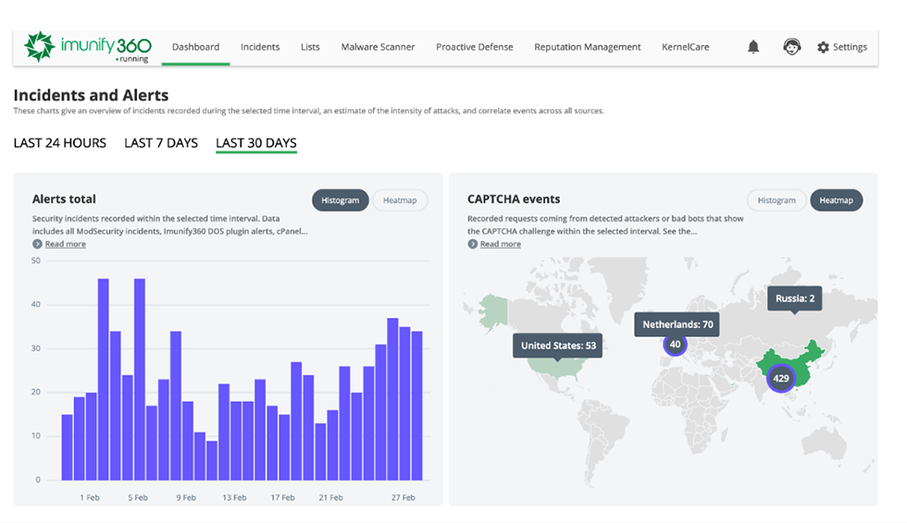Open the Proactive Defense tab
The width and height of the screenshot is (907, 523).
tap(474, 47)
